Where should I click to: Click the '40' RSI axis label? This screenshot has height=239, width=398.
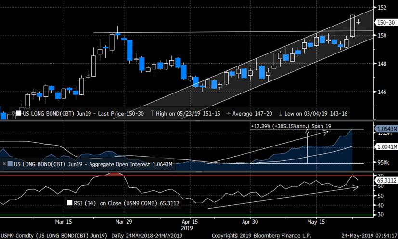pyautogui.click(x=380, y=205)
